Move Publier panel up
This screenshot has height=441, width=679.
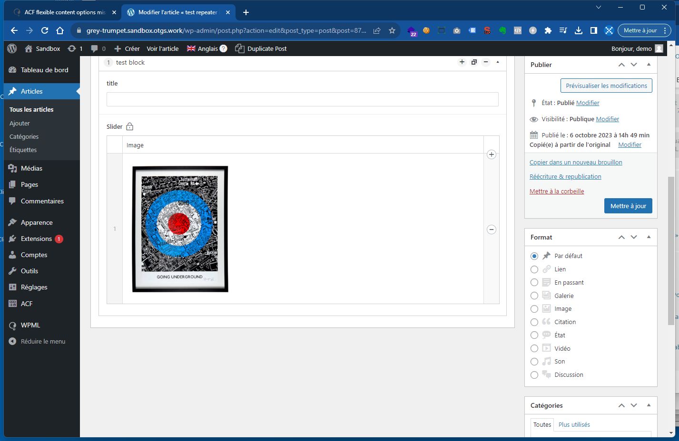coord(621,65)
